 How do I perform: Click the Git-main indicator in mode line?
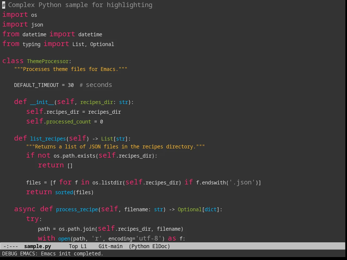(x=110, y=246)
